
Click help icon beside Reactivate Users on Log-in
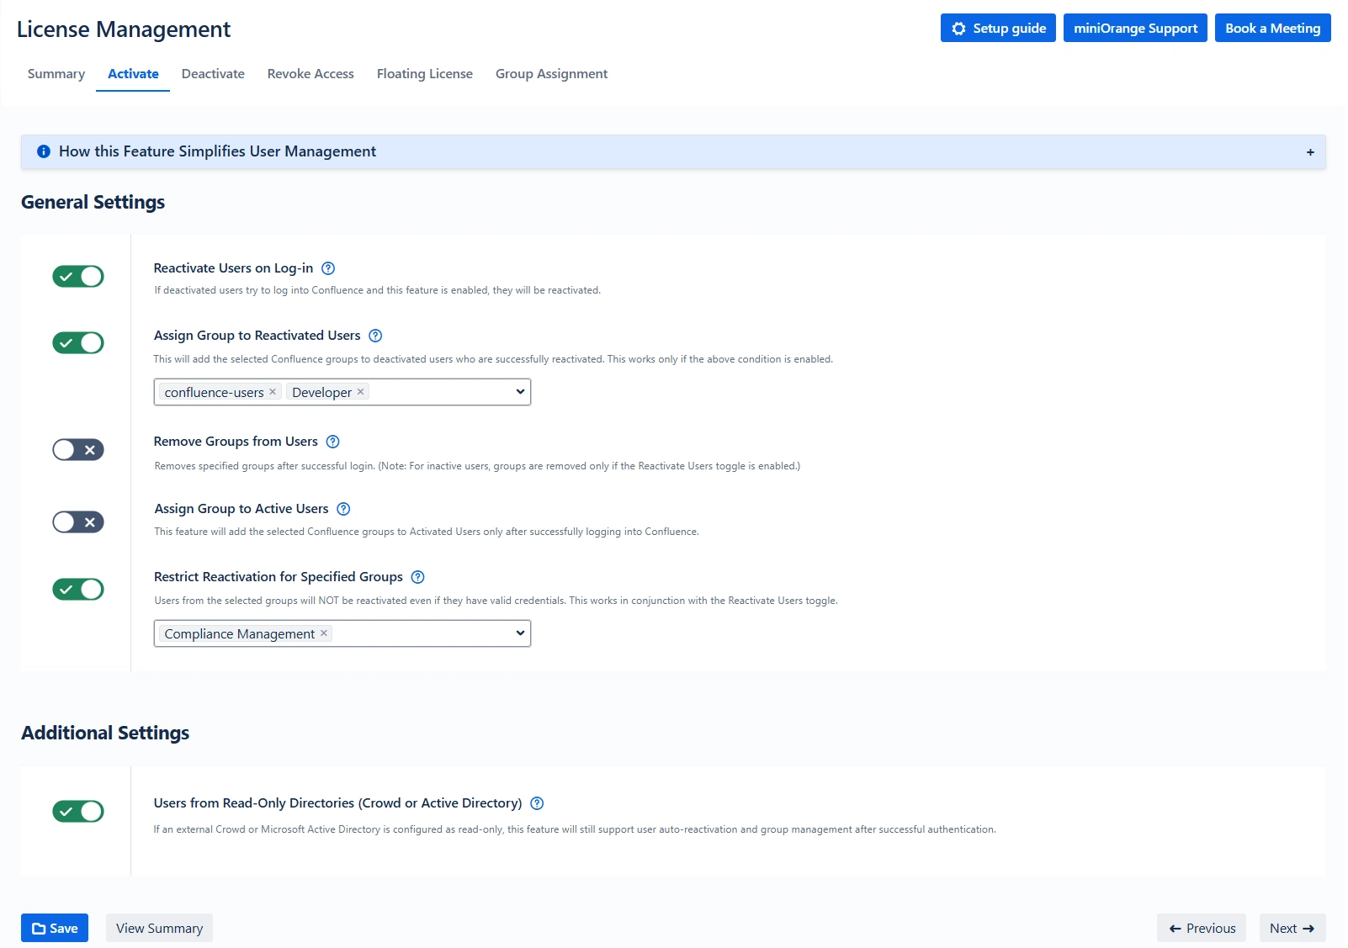point(328,268)
